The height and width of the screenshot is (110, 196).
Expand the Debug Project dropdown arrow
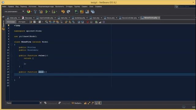click(57, 12)
